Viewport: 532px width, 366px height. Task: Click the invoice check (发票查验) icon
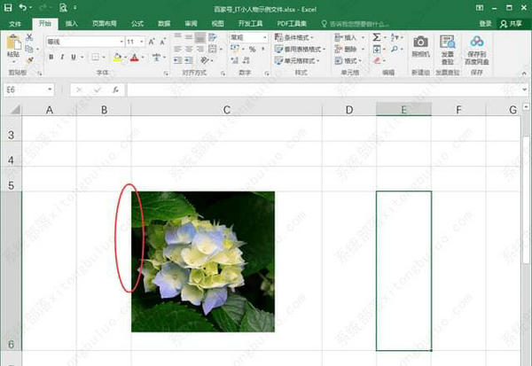(447, 46)
